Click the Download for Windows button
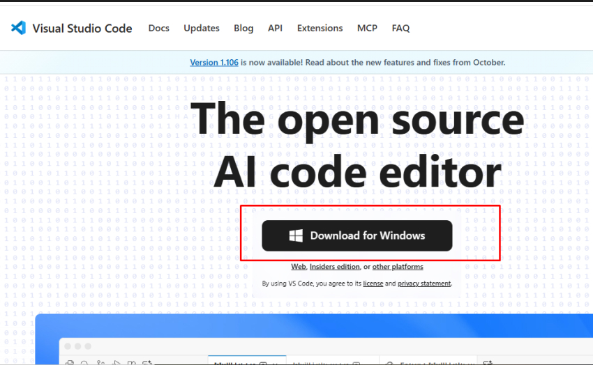593x365 pixels. point(357,235)
